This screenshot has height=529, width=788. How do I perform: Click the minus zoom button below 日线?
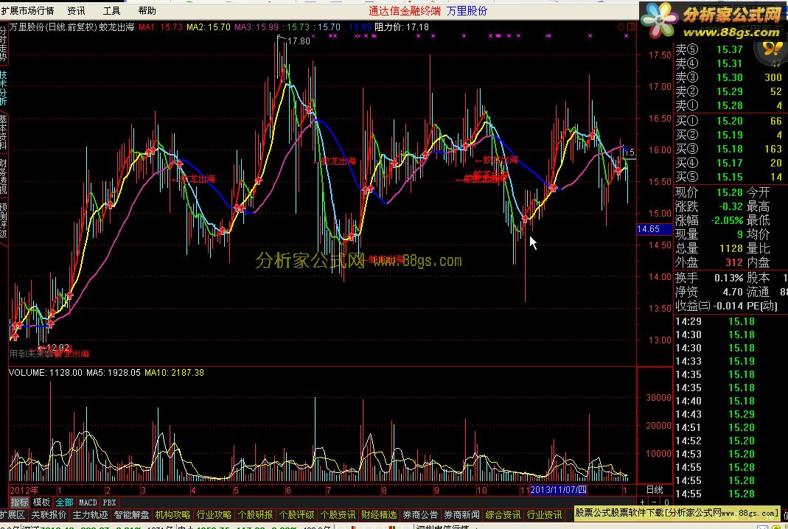(x=655, y=502)
